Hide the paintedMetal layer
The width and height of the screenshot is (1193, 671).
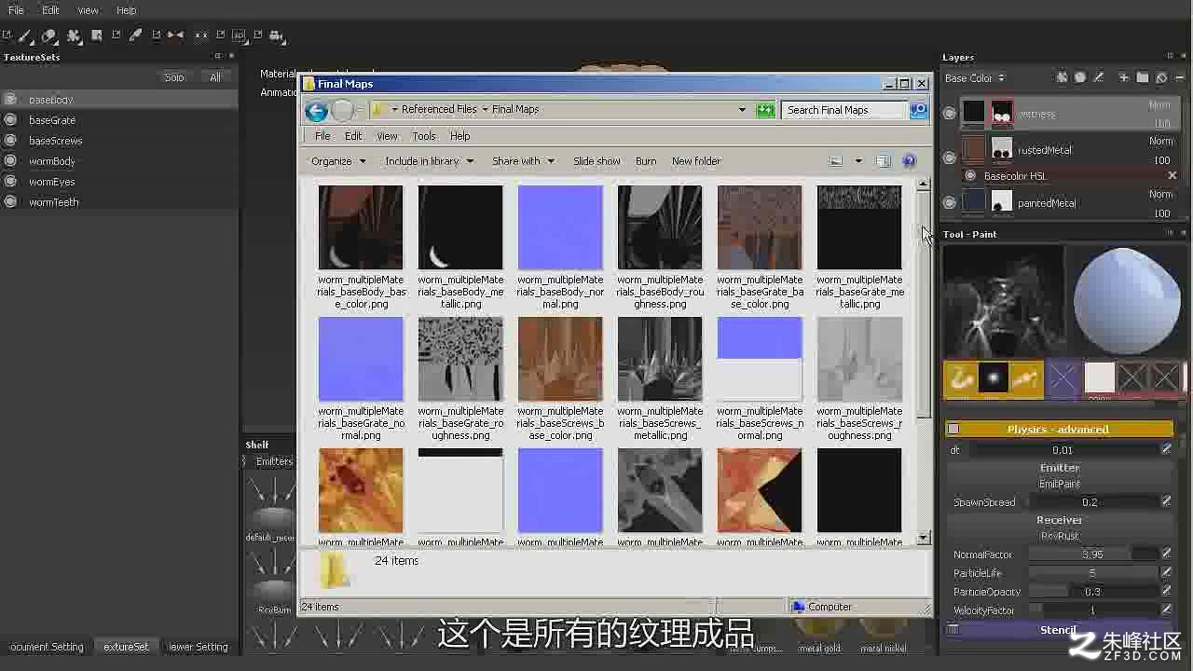pos(950,202)
